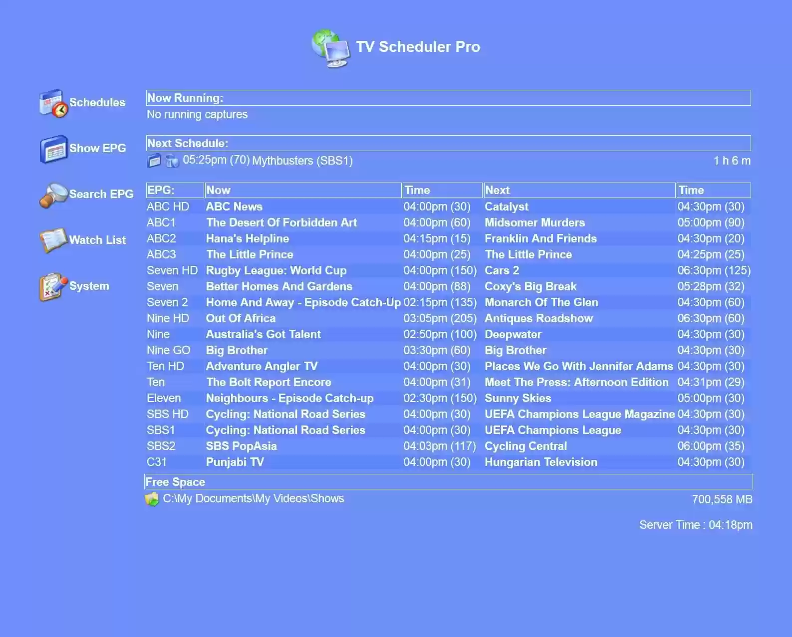
Task: Select Meet The Press: Afternoon Edition
Action: pyautogui.click(x=576, y=382)
